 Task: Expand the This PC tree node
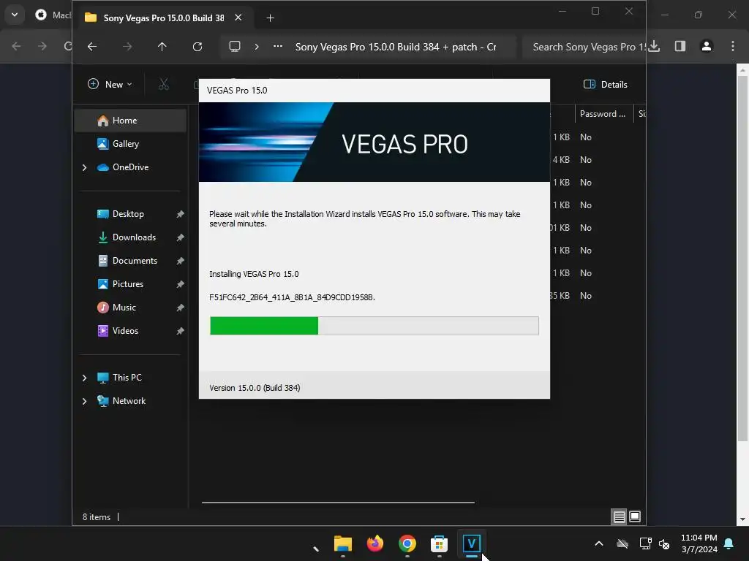coord(85,378)
